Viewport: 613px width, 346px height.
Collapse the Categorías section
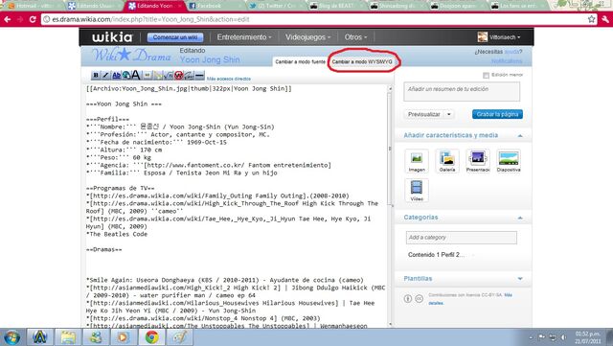(x=520, y=218)
